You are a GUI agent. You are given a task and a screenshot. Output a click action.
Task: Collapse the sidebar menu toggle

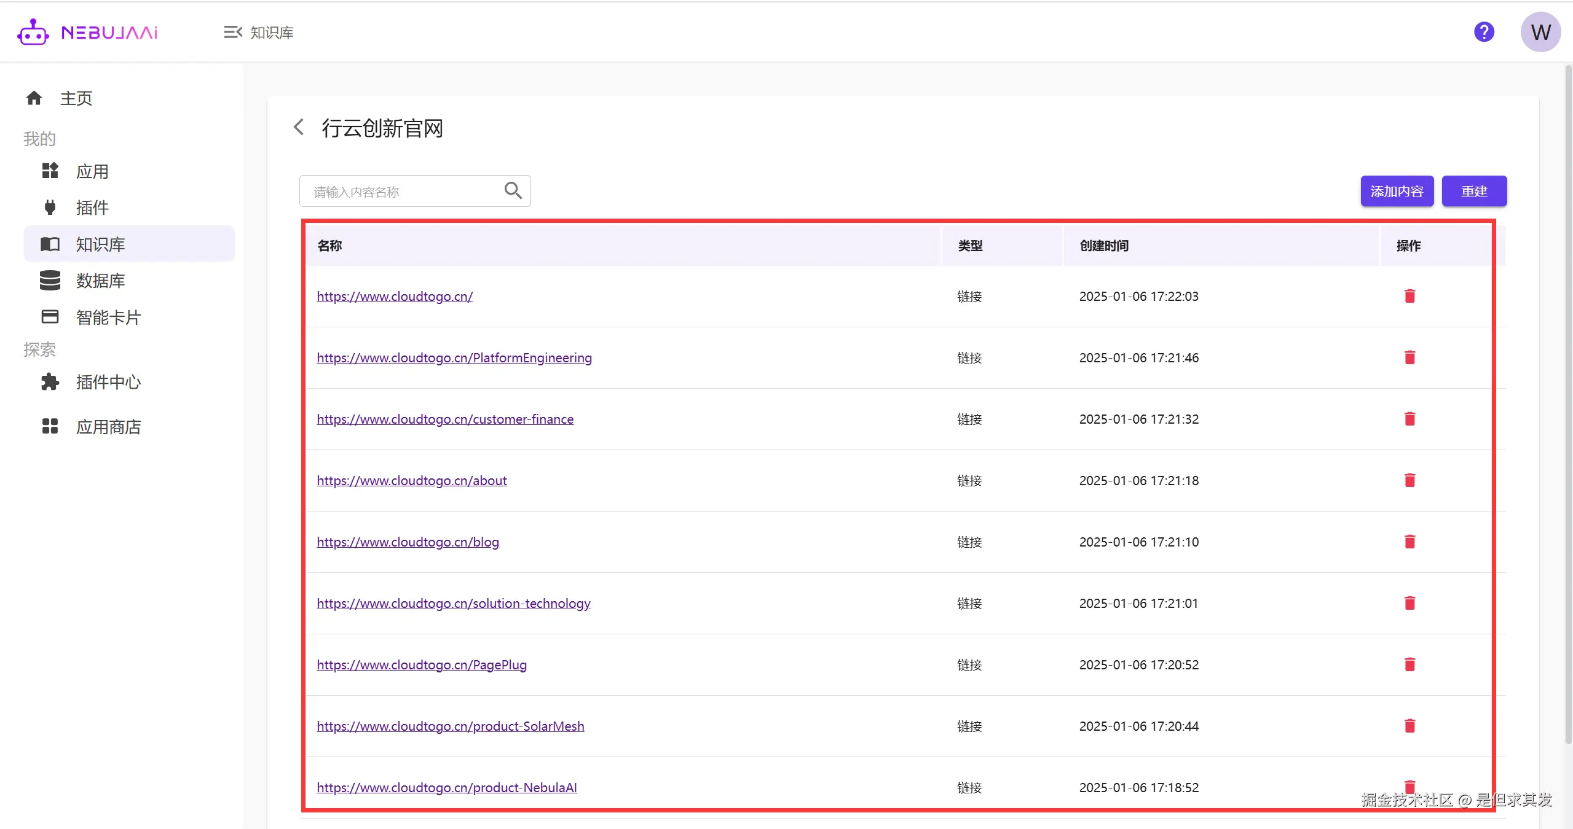coord(232,32)
